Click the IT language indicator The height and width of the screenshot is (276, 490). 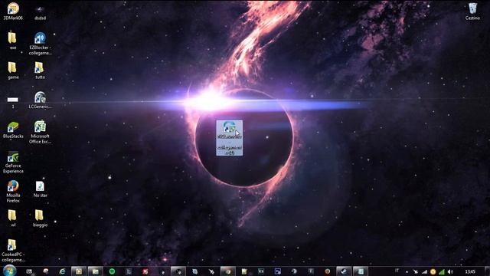tap(397, 271)
